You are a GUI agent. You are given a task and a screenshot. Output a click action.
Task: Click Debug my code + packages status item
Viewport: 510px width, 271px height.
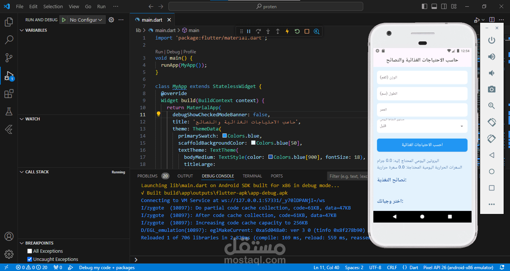point(107,267)
